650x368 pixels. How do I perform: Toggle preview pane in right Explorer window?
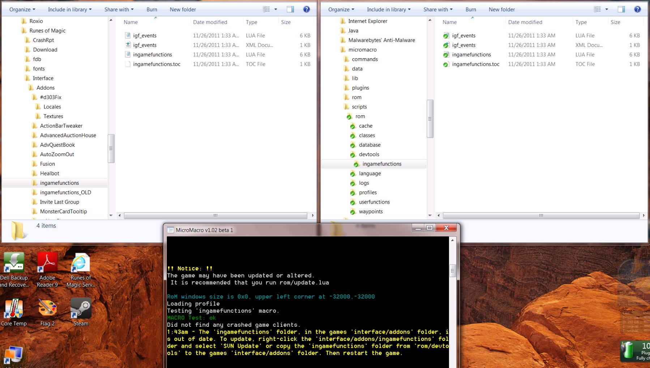pos(621,9)
